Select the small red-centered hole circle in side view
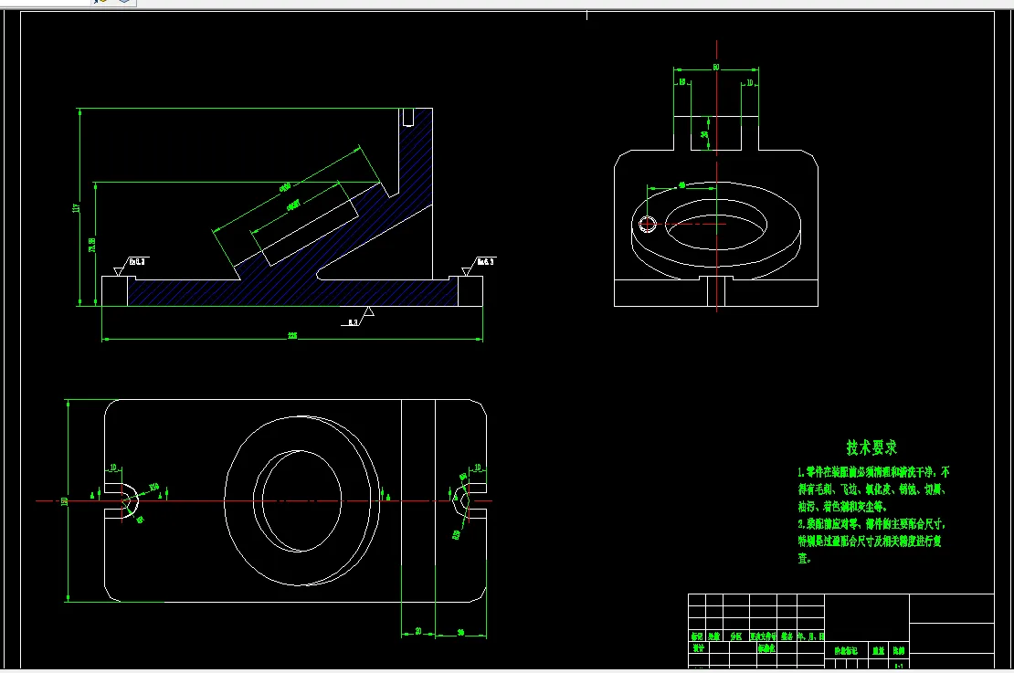The height and width of the screenshot is (673, 1014). (x=648, y=225)
